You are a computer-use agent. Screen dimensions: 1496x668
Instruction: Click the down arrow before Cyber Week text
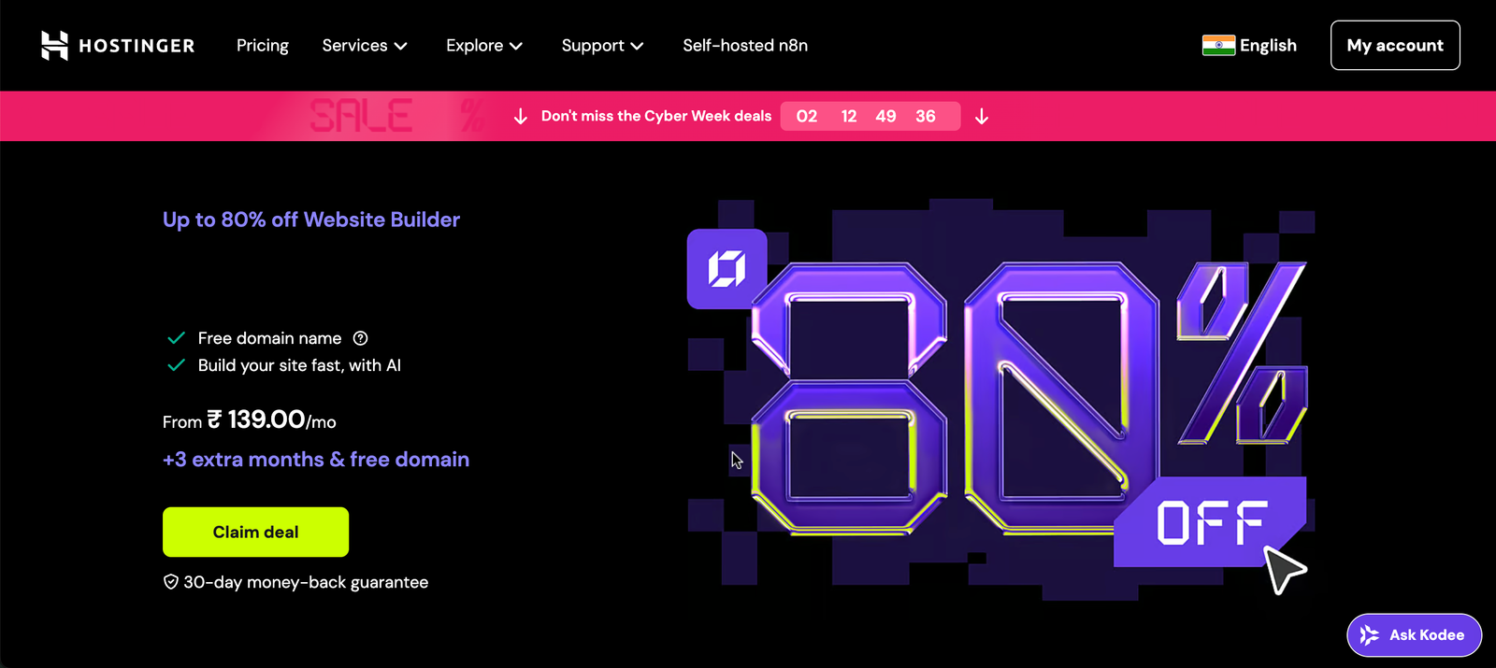pos(521,116)
